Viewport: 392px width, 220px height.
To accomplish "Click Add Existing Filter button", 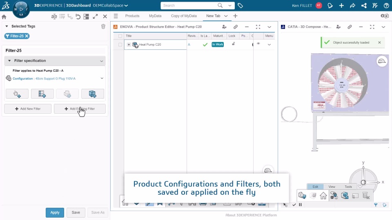I will point(80,109).
